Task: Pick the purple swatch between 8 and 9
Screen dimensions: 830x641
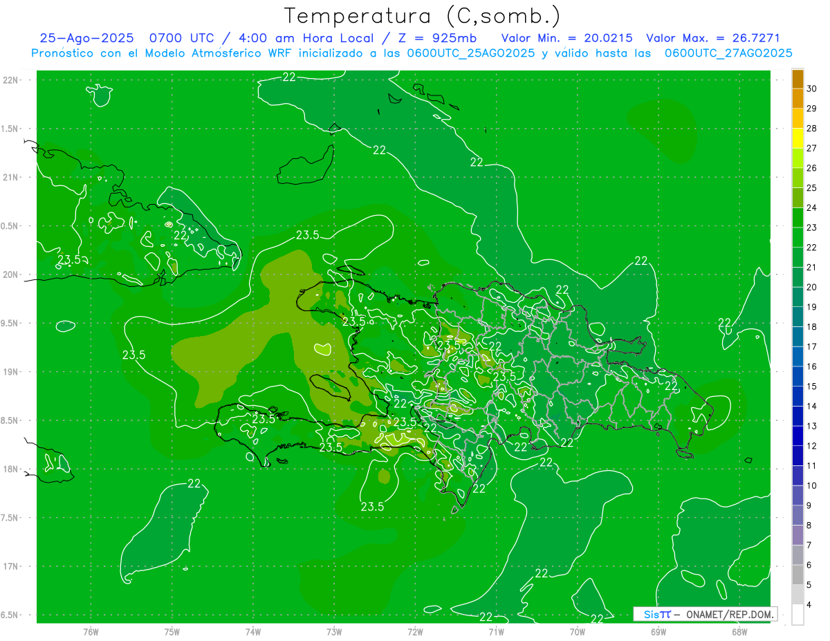Action: (797, 516)
